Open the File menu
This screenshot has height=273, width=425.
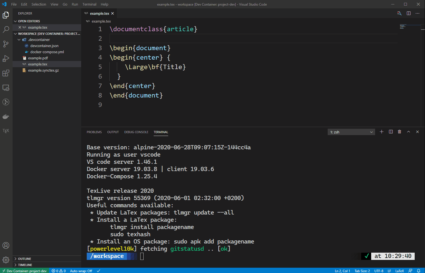coord(14,4)
